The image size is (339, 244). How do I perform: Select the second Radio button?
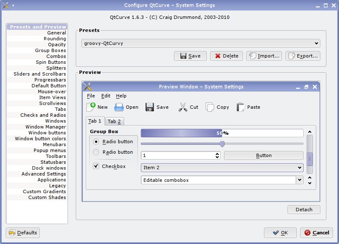(96, 152)
